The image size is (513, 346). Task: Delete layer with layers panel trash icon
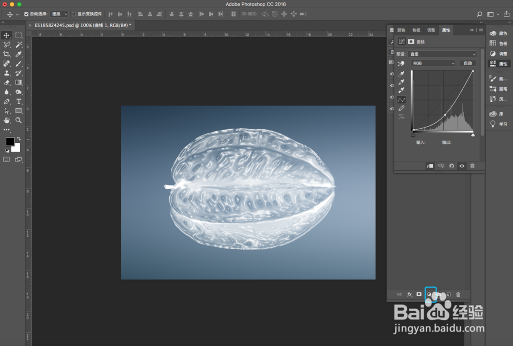[x=458, y=294]
